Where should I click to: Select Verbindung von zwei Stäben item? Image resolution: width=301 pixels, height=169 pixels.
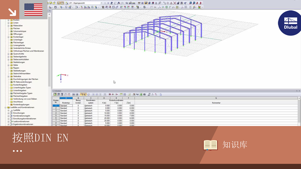25,99
